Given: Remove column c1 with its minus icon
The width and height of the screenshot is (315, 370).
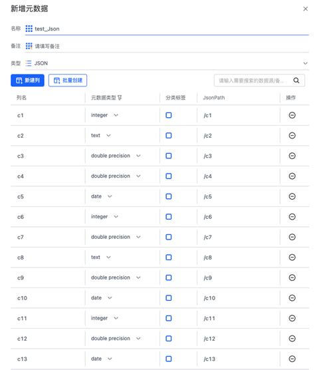Looking at the screenshot, I should [x=292, y=115].
